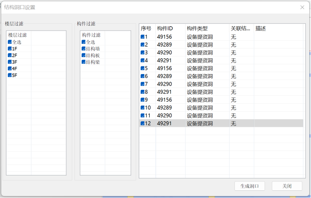Click the 生成洞口 button
This screenshot has height=198, width=311.
pyautogui.click(x=249, y=186)
